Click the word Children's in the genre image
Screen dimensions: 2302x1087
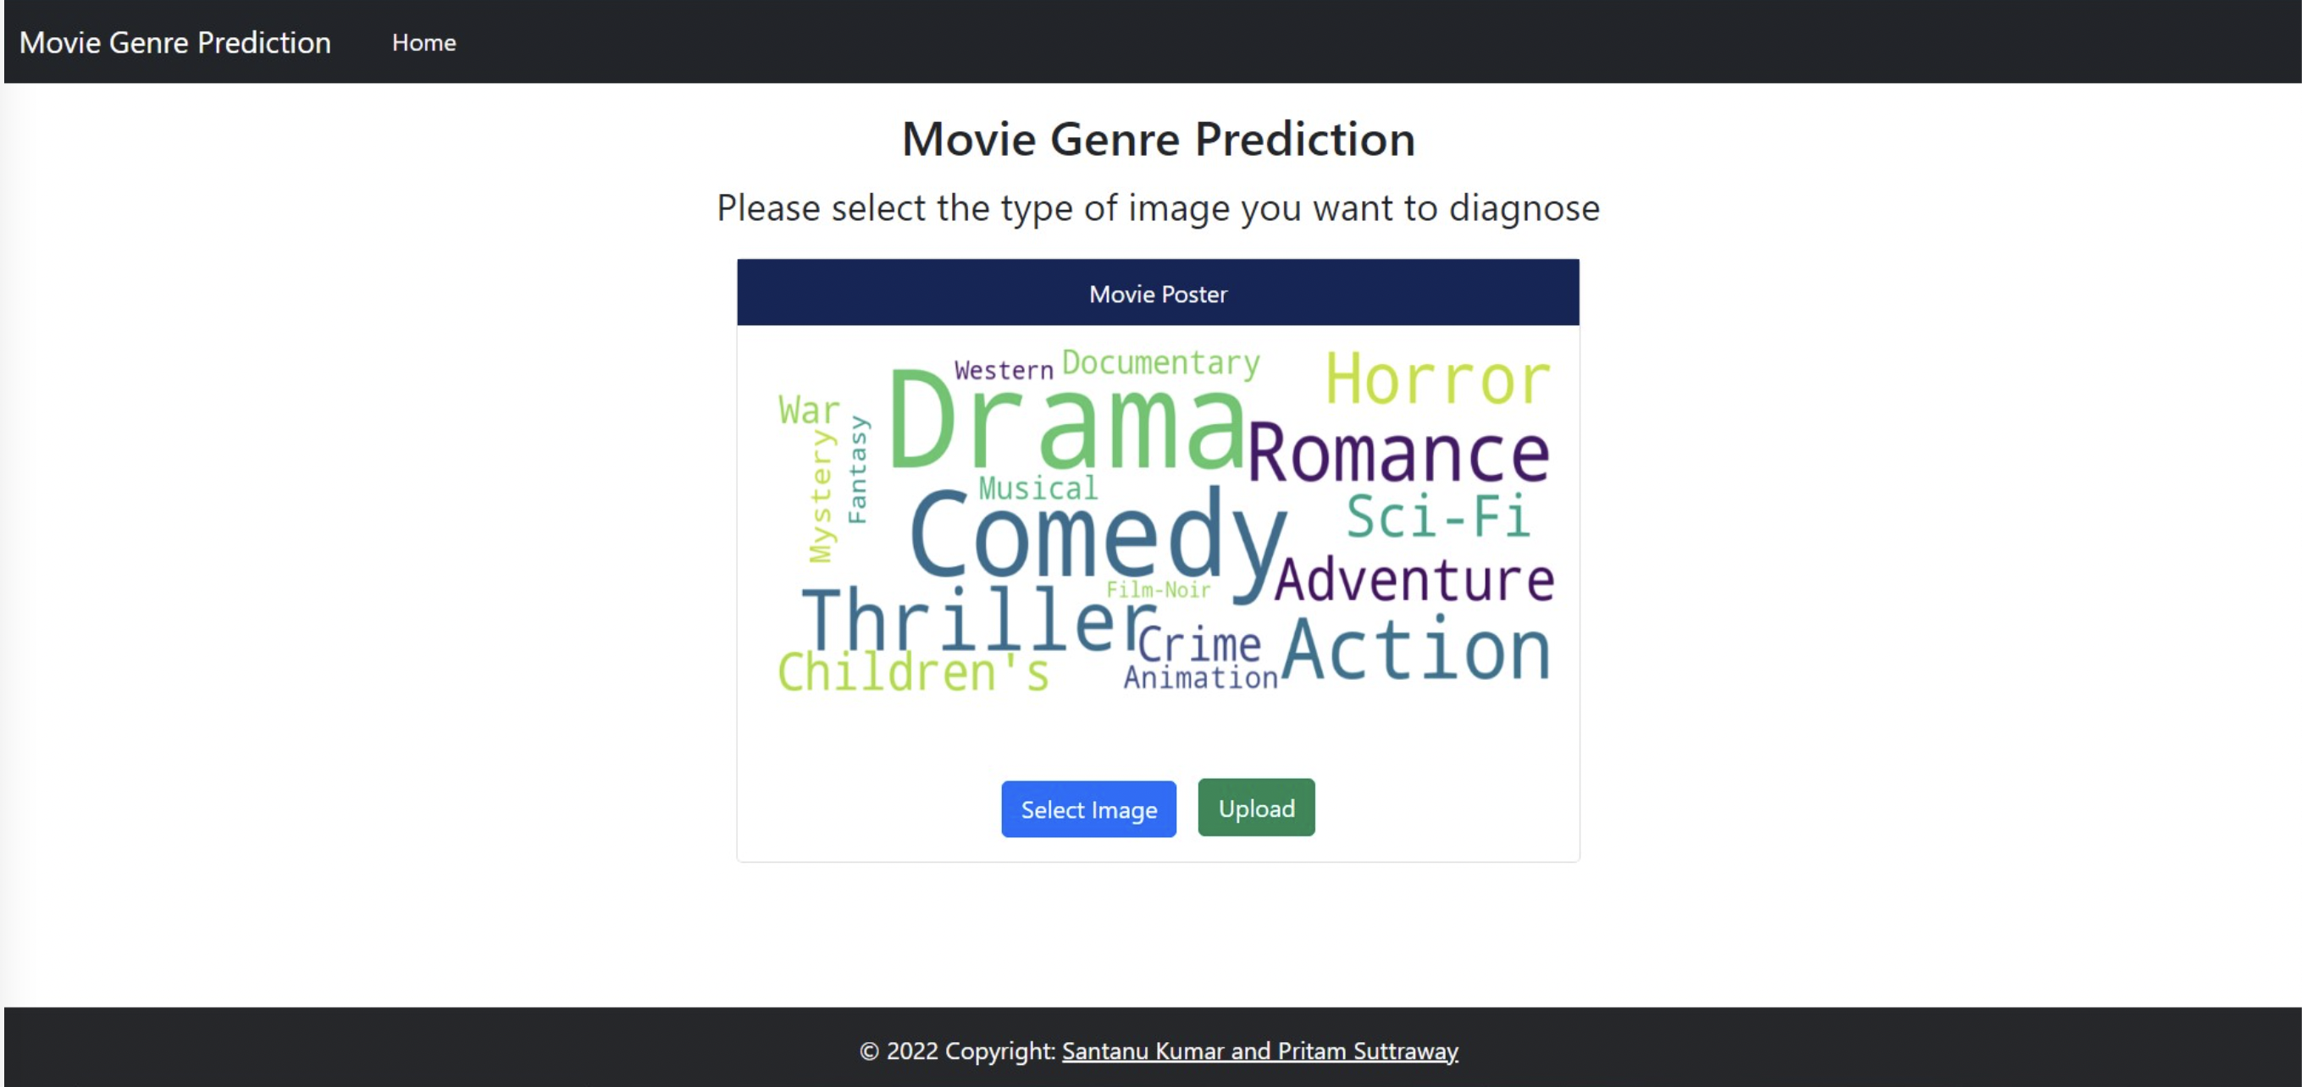pos(913,671)
